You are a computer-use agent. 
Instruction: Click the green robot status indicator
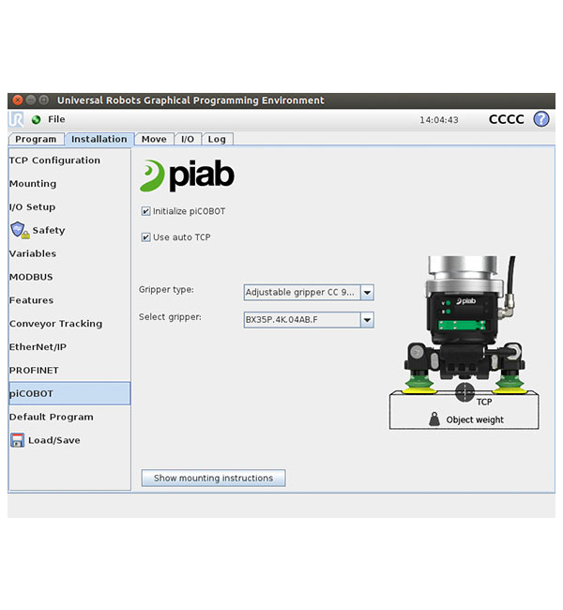click(37, 120)
